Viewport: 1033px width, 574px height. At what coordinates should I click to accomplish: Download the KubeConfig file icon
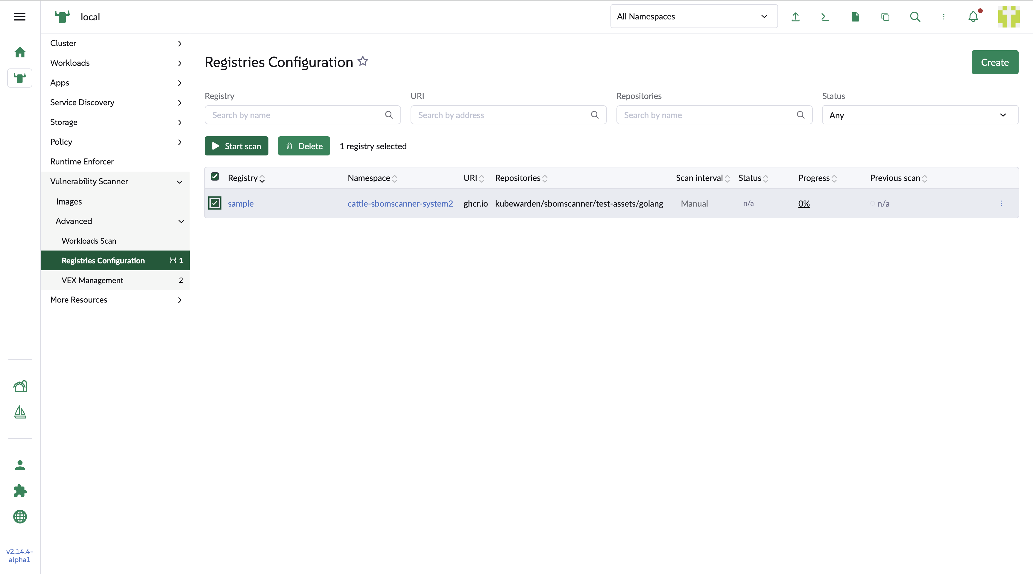855,16
